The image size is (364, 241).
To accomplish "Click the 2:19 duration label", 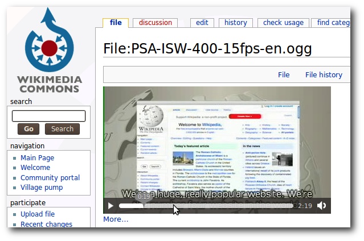I will click(x=305, y=206).
